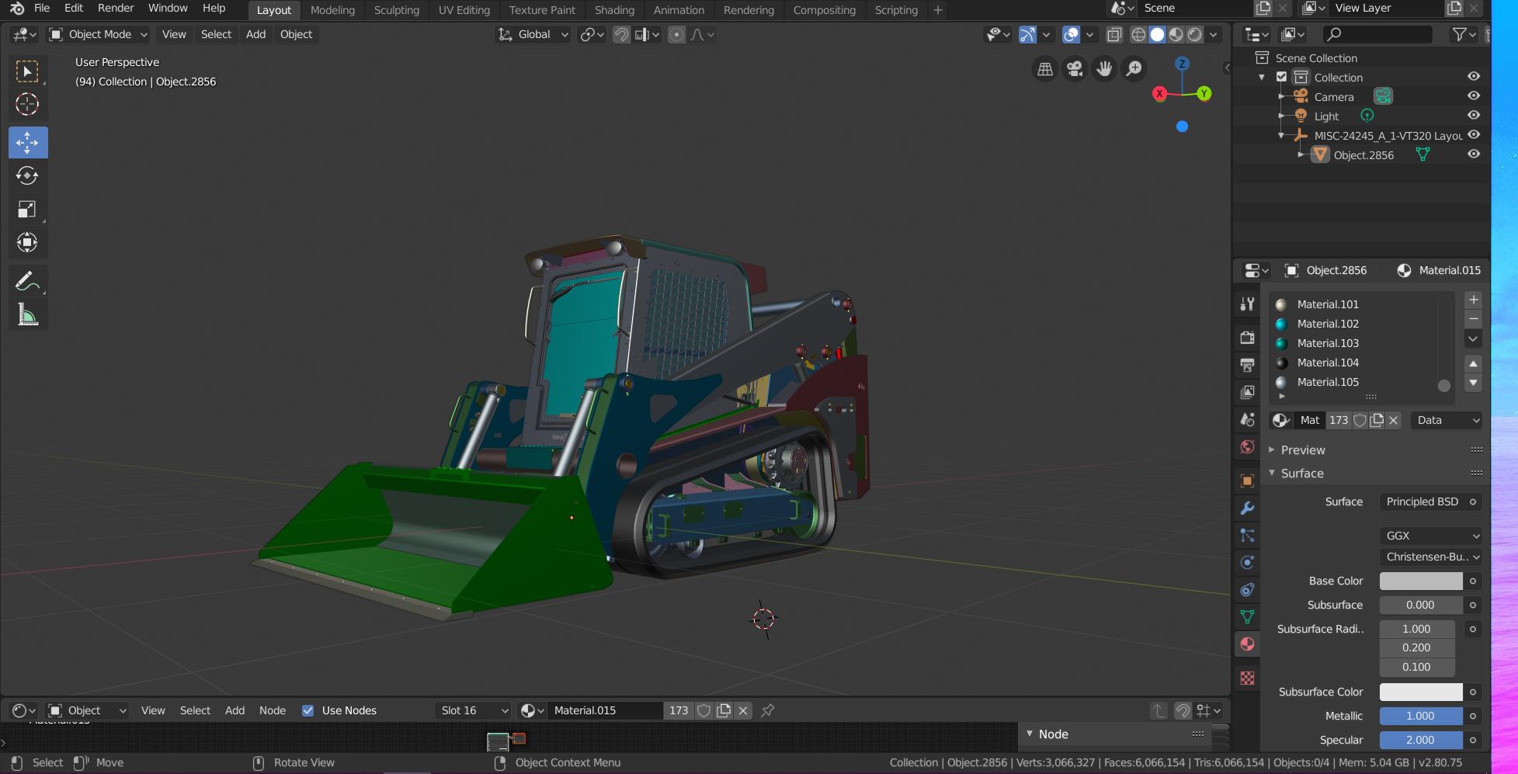Open the Render menu
This screenshot has width=1518, height=774.
(x=116, y=8)
